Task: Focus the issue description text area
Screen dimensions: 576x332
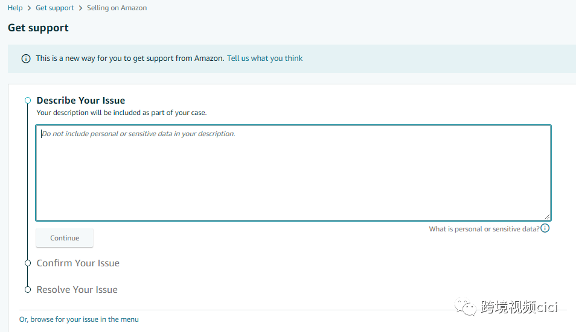Action: (x=293, y=173)
